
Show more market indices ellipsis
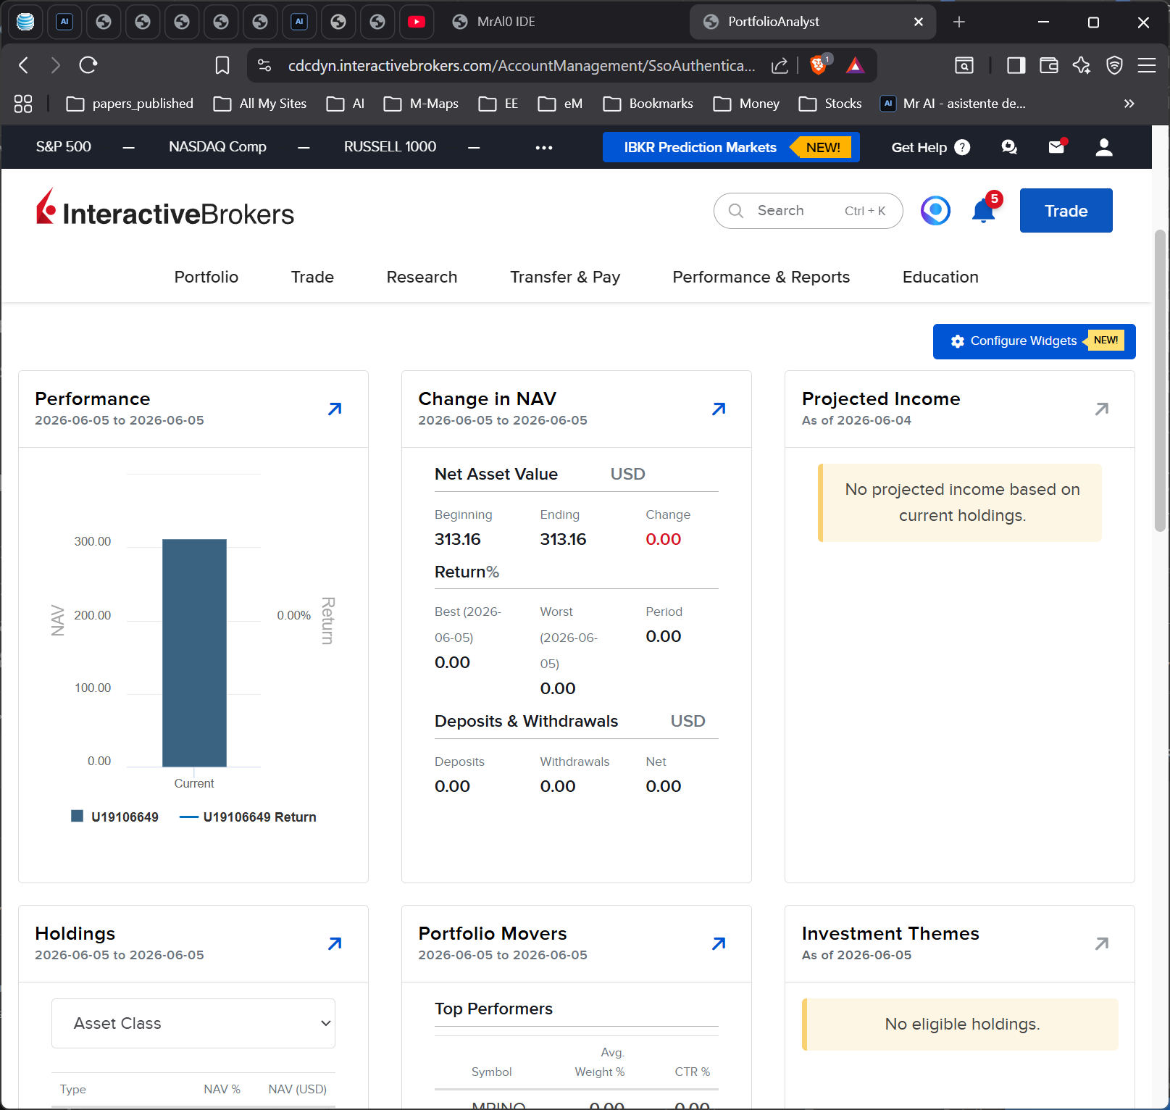[544, 148]
